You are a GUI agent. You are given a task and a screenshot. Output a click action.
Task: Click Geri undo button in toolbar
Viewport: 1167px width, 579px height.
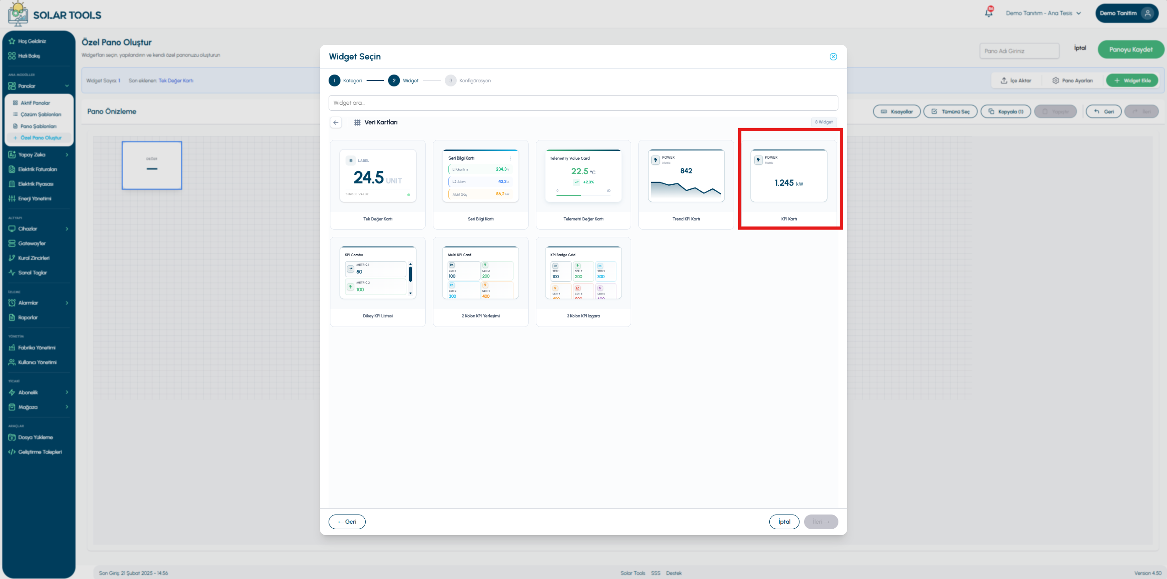1103,112
